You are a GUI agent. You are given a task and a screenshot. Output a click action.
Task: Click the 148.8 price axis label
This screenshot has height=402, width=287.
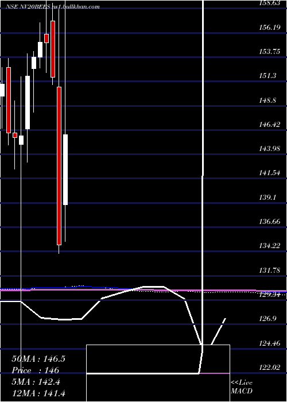coord(268,100)
